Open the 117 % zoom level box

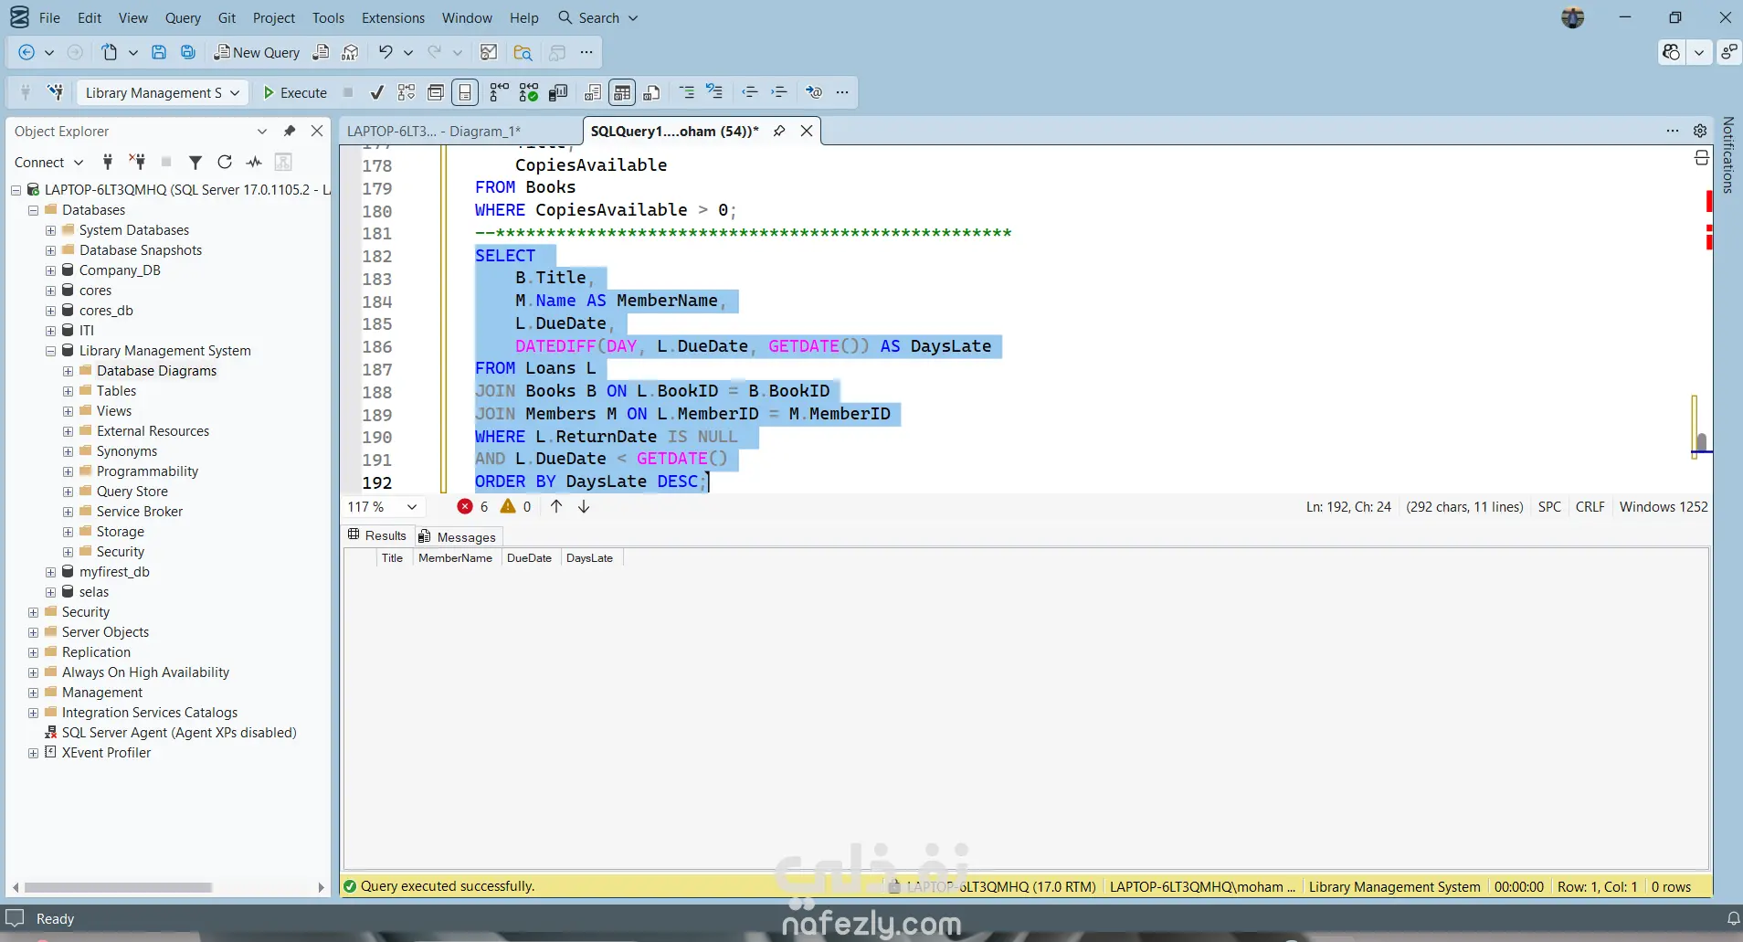[382, 506]
